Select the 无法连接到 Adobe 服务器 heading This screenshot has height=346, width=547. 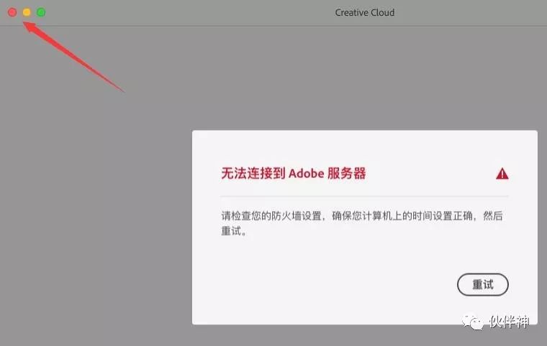click(x=294, y=173)
